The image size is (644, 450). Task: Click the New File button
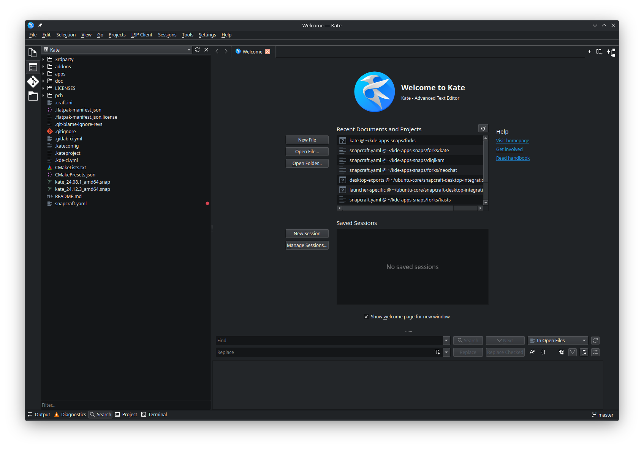(x=307, y=140)
